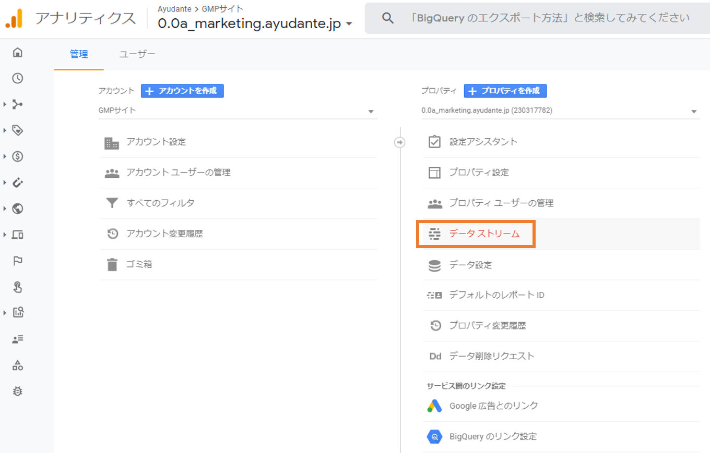Expand the arrow beside the devices icon
The width and height of the screenshot is (710, 453).
point(4,235)
